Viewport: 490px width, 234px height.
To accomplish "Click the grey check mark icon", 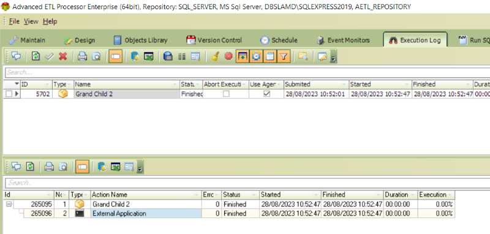I will point(50,56).
